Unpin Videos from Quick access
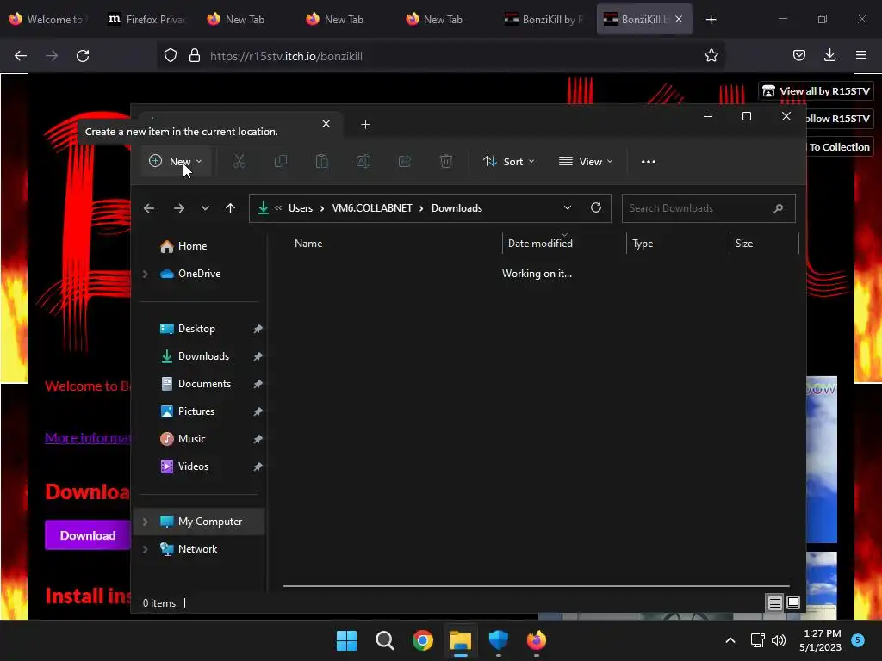The width and height of the screenshot is (882, 661). point(258,466)
